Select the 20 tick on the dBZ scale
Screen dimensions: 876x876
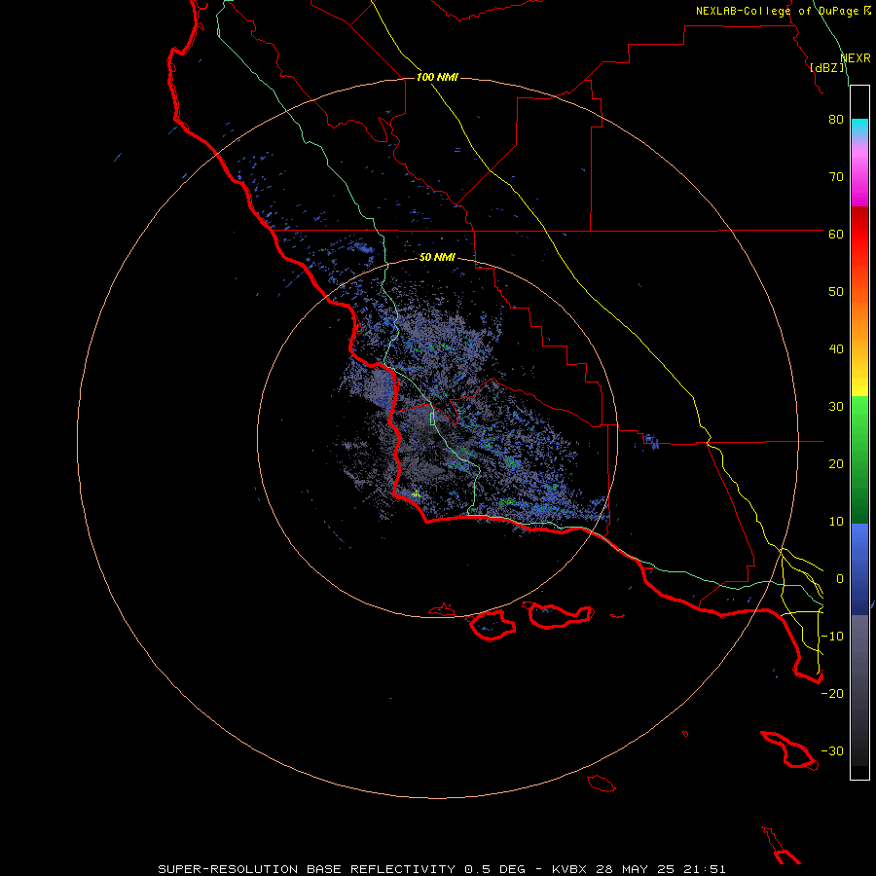836,464
